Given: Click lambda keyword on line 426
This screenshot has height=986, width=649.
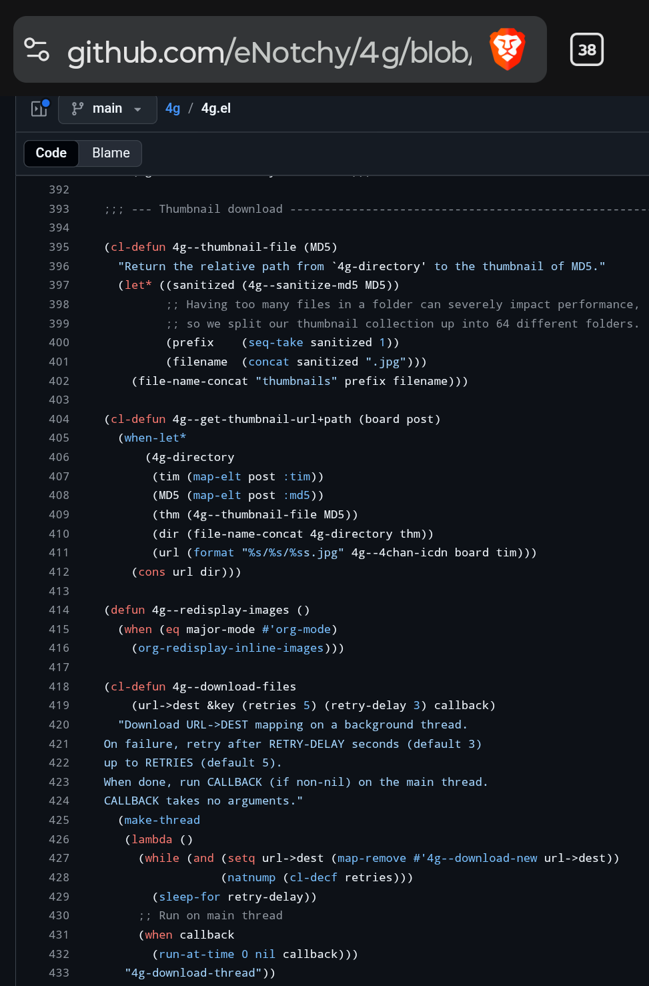Looking at the screenshot, I should tap(151, 839).
